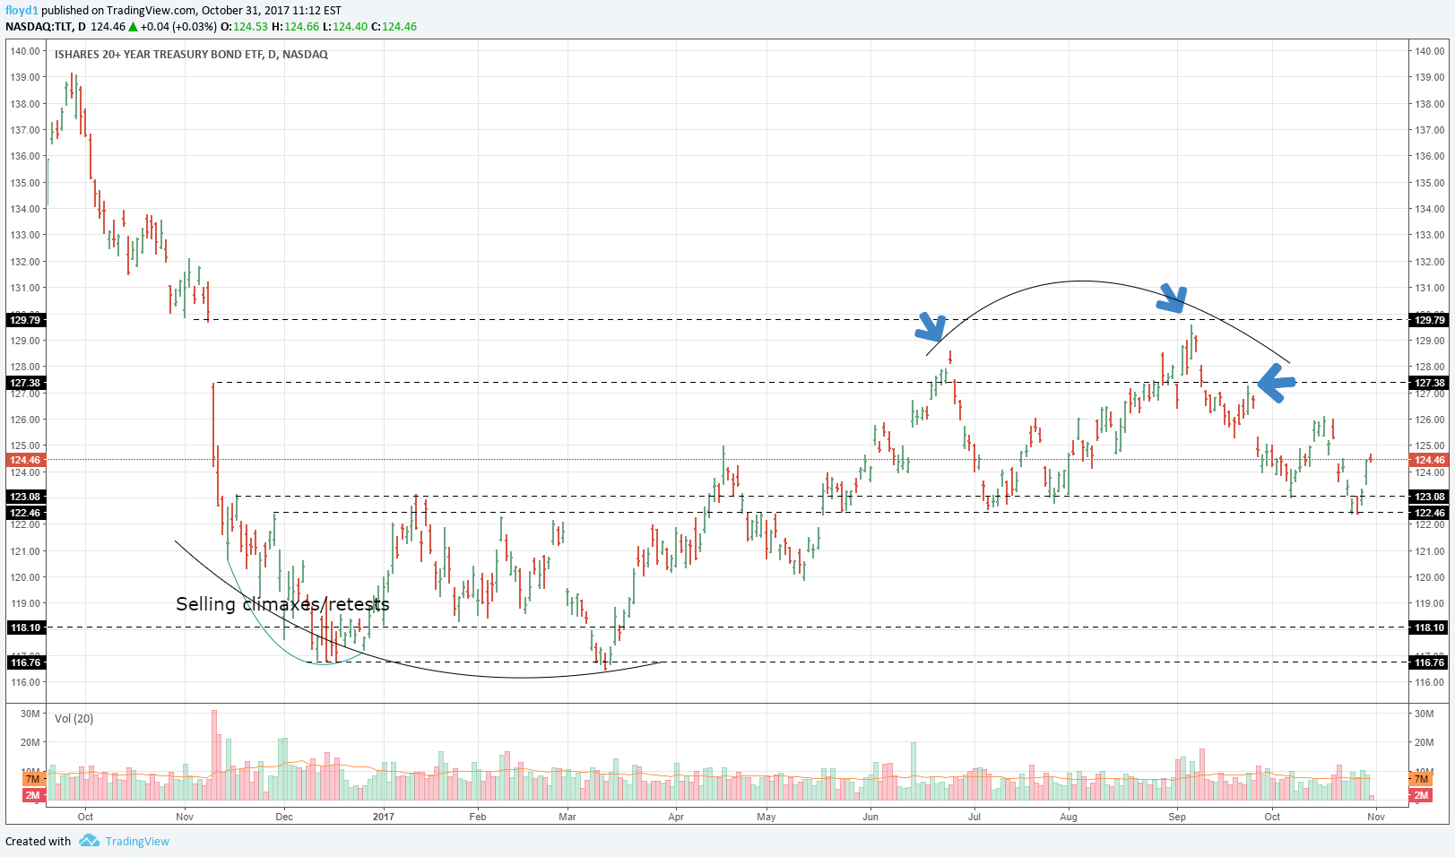Click the Dec label on time axis

tap(284, 817)
